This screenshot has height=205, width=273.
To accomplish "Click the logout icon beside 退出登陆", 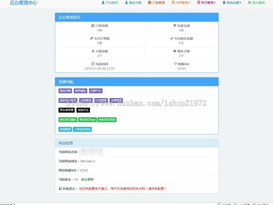I will (x=250, y=3).
